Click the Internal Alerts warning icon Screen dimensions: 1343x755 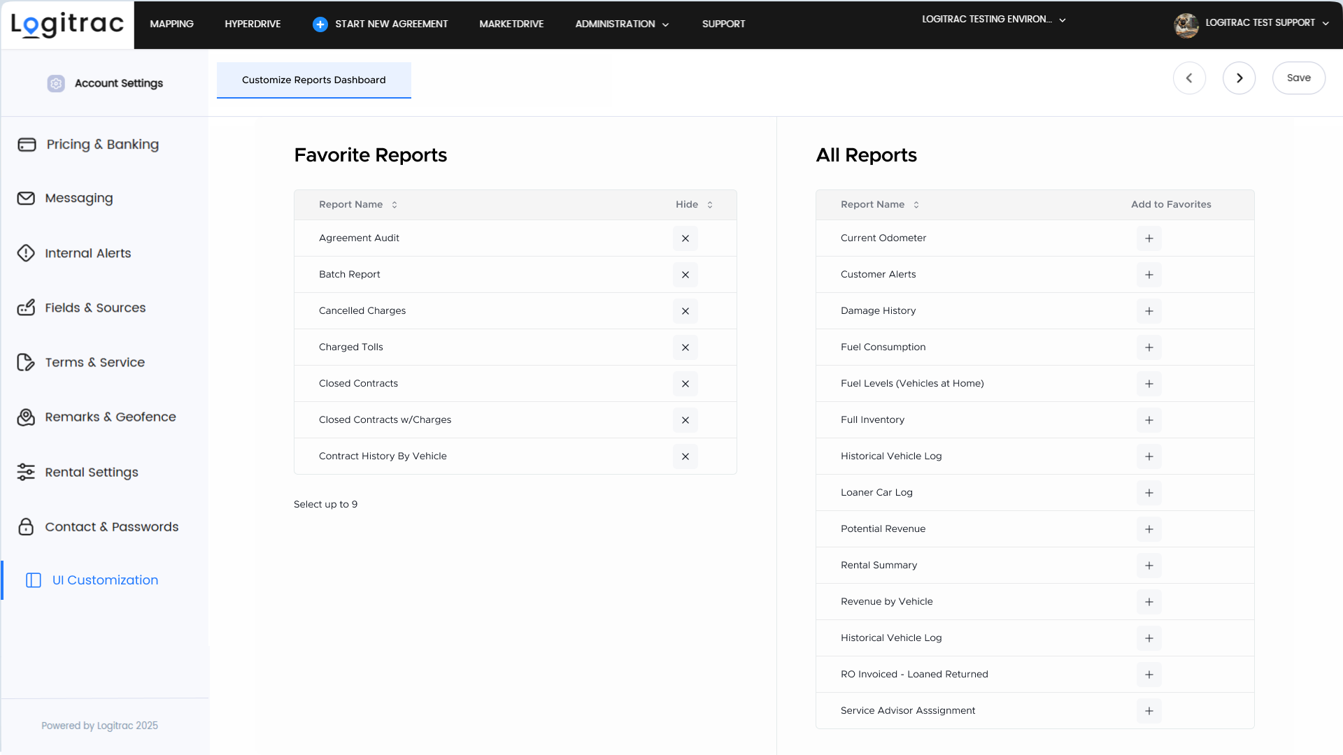pos(26,253)
